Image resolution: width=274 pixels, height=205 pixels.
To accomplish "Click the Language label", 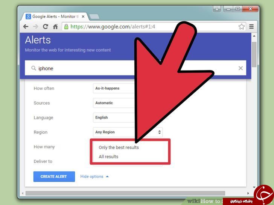I will (x=43, y=118).
